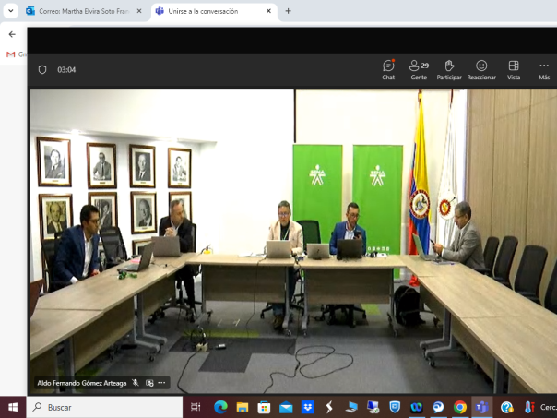Open the Chat panel in the meeting
557x418 pixels.
click(388, 69)
